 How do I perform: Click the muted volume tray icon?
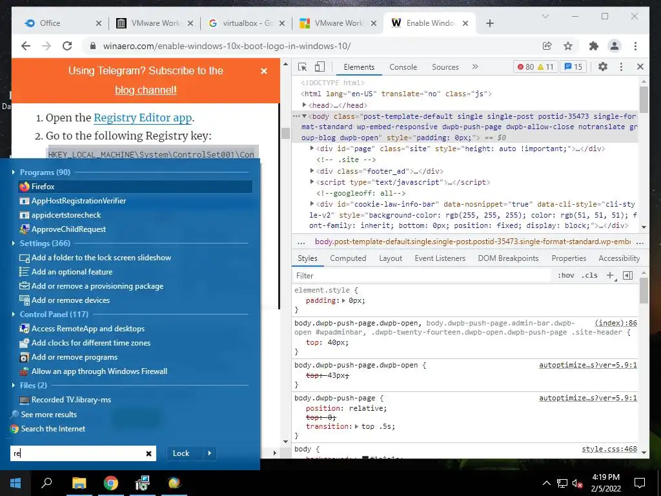point(577,483)
